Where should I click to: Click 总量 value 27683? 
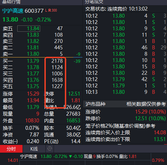(73, 114)
